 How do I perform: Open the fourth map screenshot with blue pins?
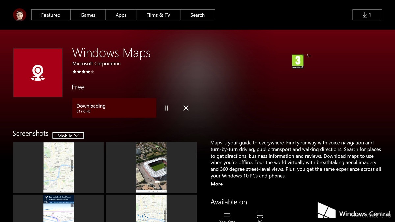tap(151, 208)
